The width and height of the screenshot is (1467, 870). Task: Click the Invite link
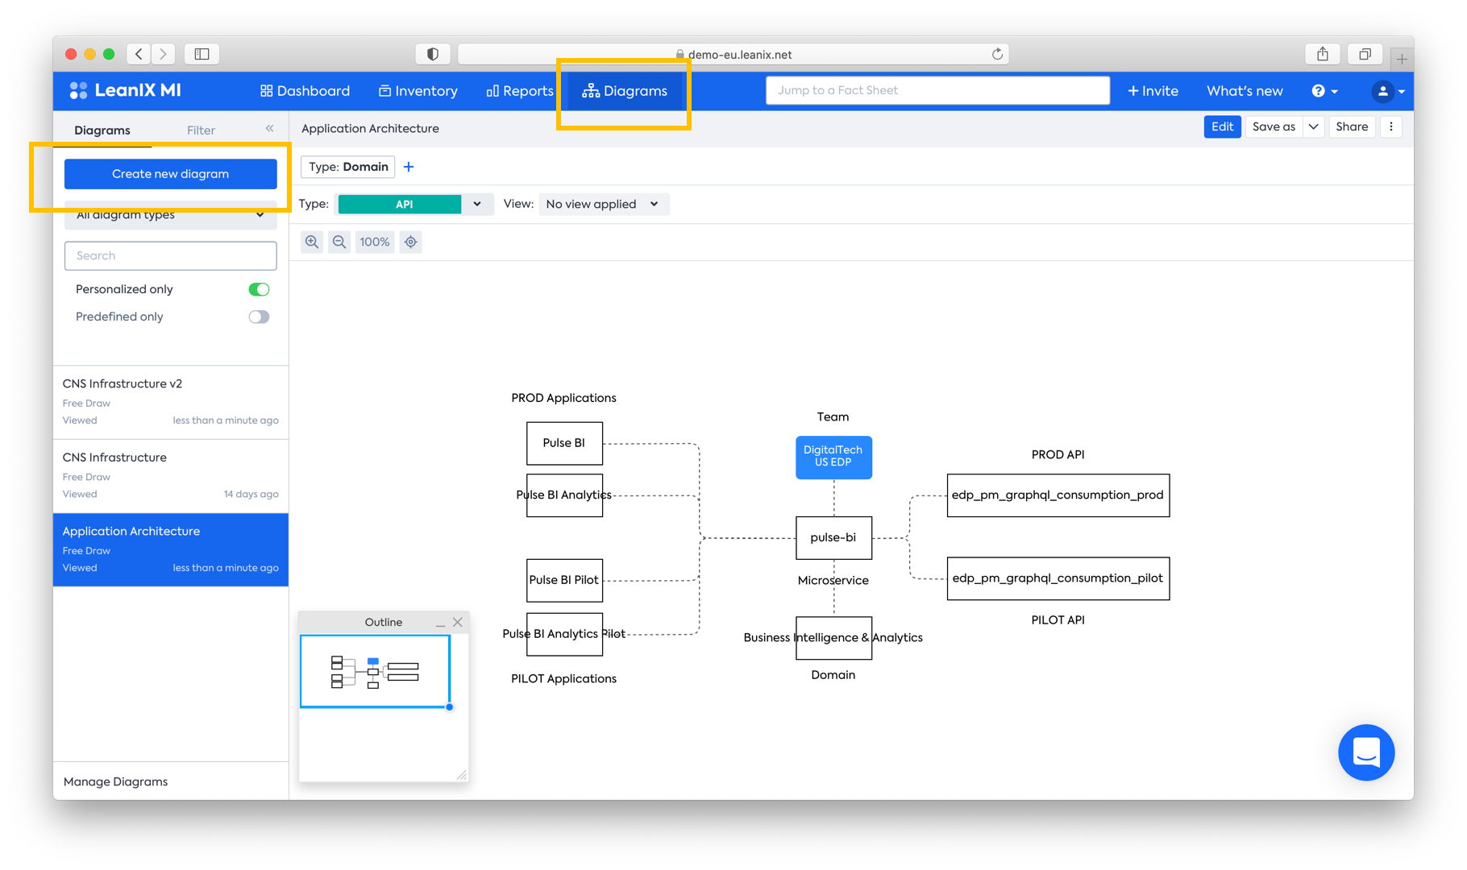point(1153,91)
